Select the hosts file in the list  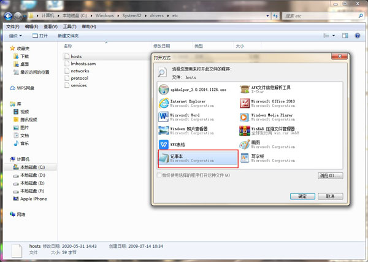pyautogui.click(x=76, y=56)
